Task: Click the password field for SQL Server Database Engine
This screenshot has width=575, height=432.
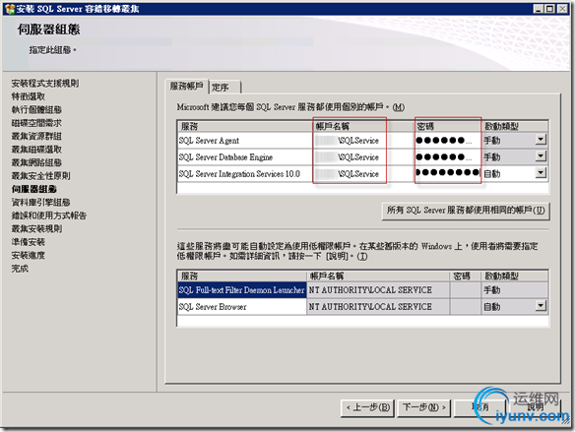Action: click(x=447, y=157)
